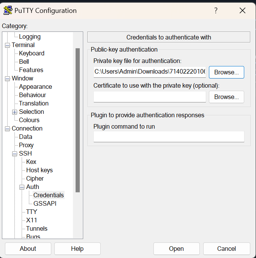Open the Cipher settings category
Image resolution: width=256 pixels, height=258 pixels.
(35, 179)
